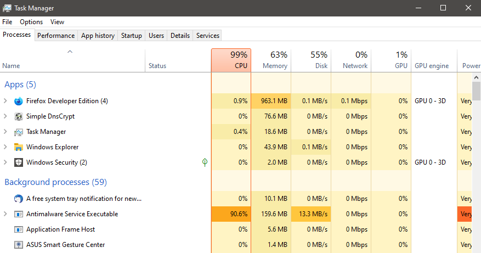Click the Application Frame Host icon
The image size is (481, 253).
point(18,229)
